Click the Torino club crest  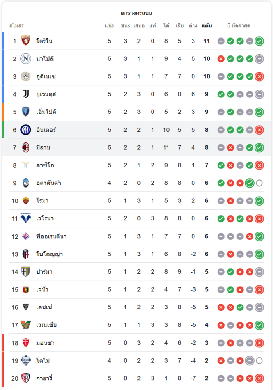tap(26, 41)
